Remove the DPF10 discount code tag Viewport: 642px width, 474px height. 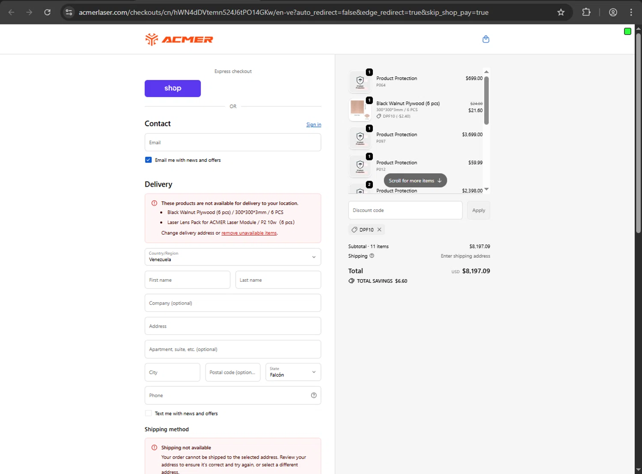click(x=379, y=230)
